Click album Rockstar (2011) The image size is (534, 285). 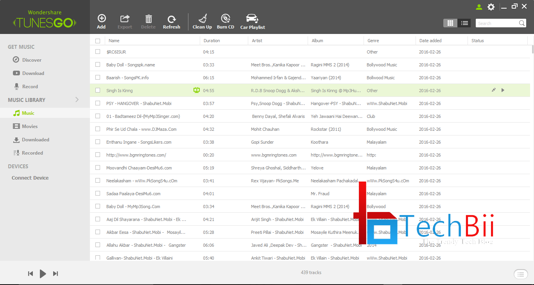click(x=326, y=129)
